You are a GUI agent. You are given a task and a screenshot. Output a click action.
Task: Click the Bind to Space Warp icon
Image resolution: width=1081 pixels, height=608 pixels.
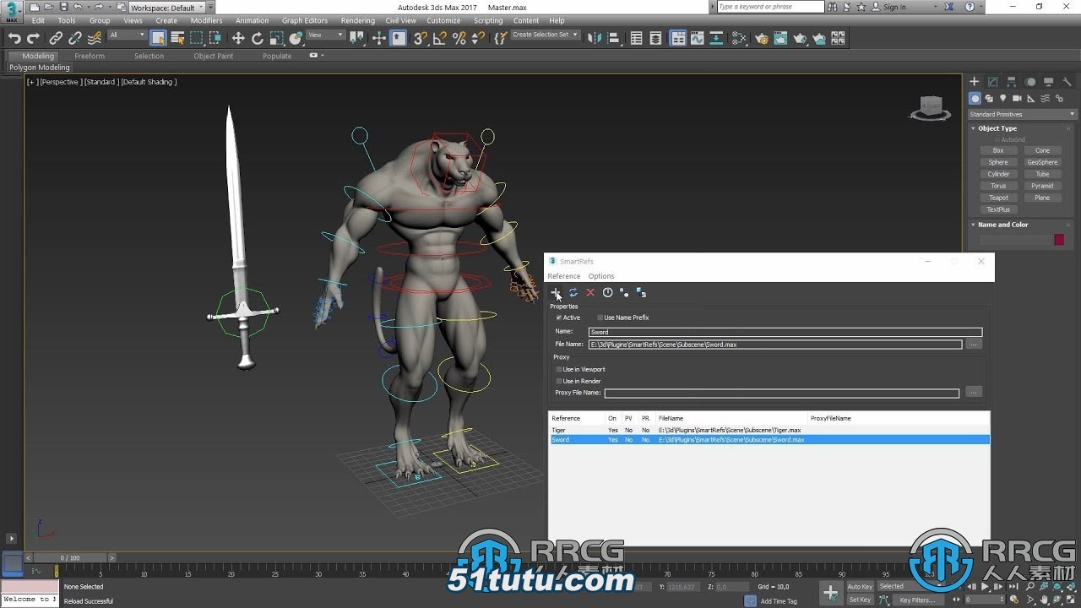95,38
